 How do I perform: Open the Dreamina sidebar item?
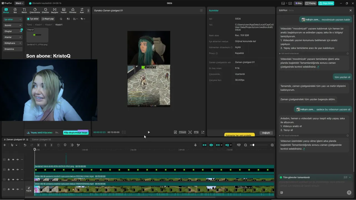click(x=13, y=49)
